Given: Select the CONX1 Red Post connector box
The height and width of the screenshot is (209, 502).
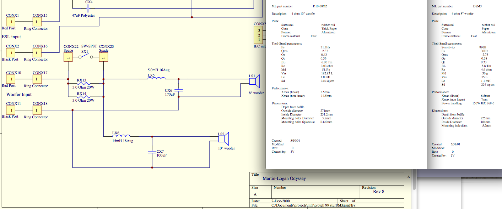Looking at the screenshot, I should point(11,22).
